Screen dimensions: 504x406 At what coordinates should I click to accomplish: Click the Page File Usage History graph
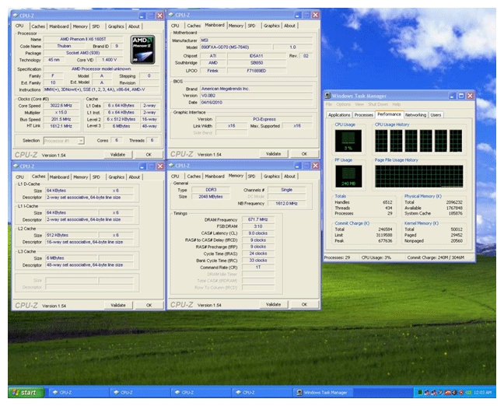pos(419,176)
